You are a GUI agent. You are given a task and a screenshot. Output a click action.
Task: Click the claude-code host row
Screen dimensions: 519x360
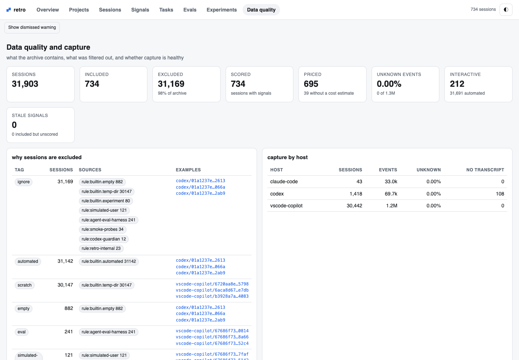point(387,182)
